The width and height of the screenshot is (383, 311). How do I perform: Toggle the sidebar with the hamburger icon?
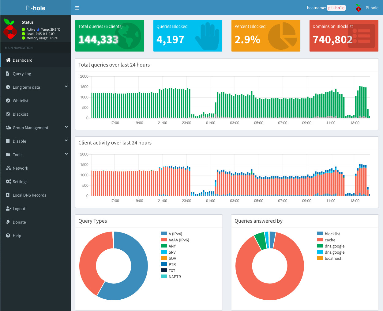coord(77,8)
